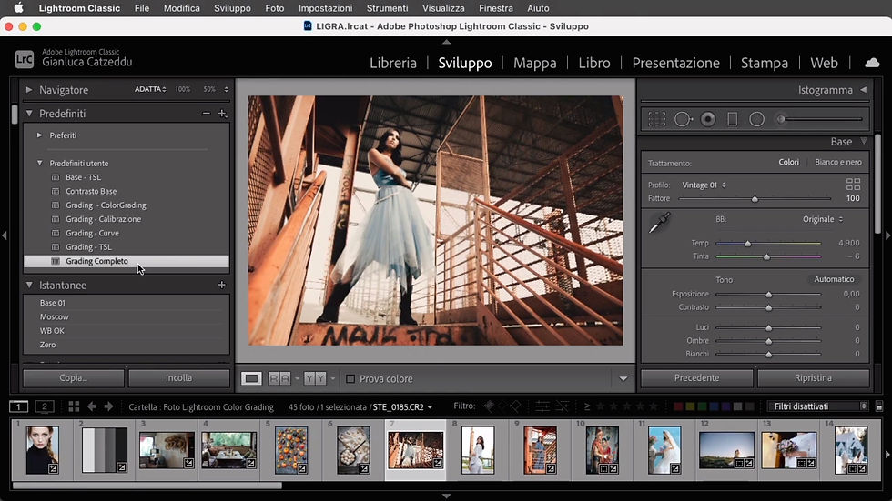Open the STE_0185.CR2 file path dropdown

(x=430, y=407)
